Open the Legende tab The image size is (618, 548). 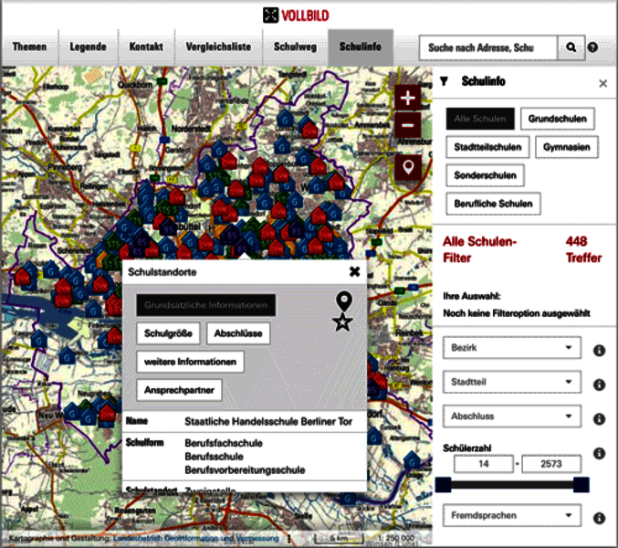(88, 47)
